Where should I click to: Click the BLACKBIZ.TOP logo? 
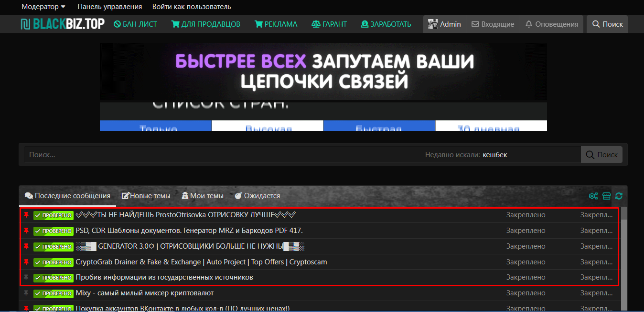[x=63, y=24]
